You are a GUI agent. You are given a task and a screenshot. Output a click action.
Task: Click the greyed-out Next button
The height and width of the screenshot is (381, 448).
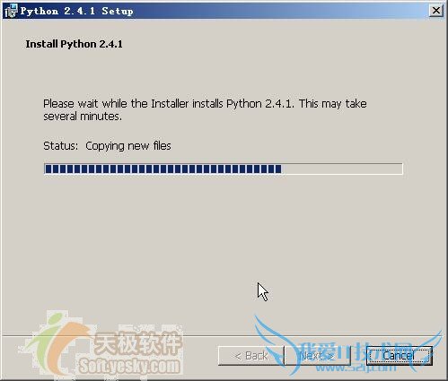click(317, 356)
